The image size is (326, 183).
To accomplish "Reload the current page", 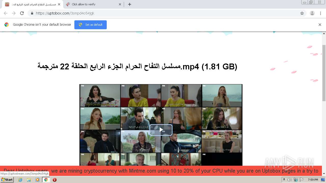I will coord(22,13).
